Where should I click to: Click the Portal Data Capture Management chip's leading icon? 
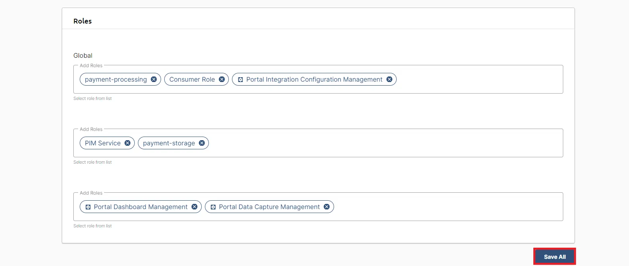tap(213, 207)
